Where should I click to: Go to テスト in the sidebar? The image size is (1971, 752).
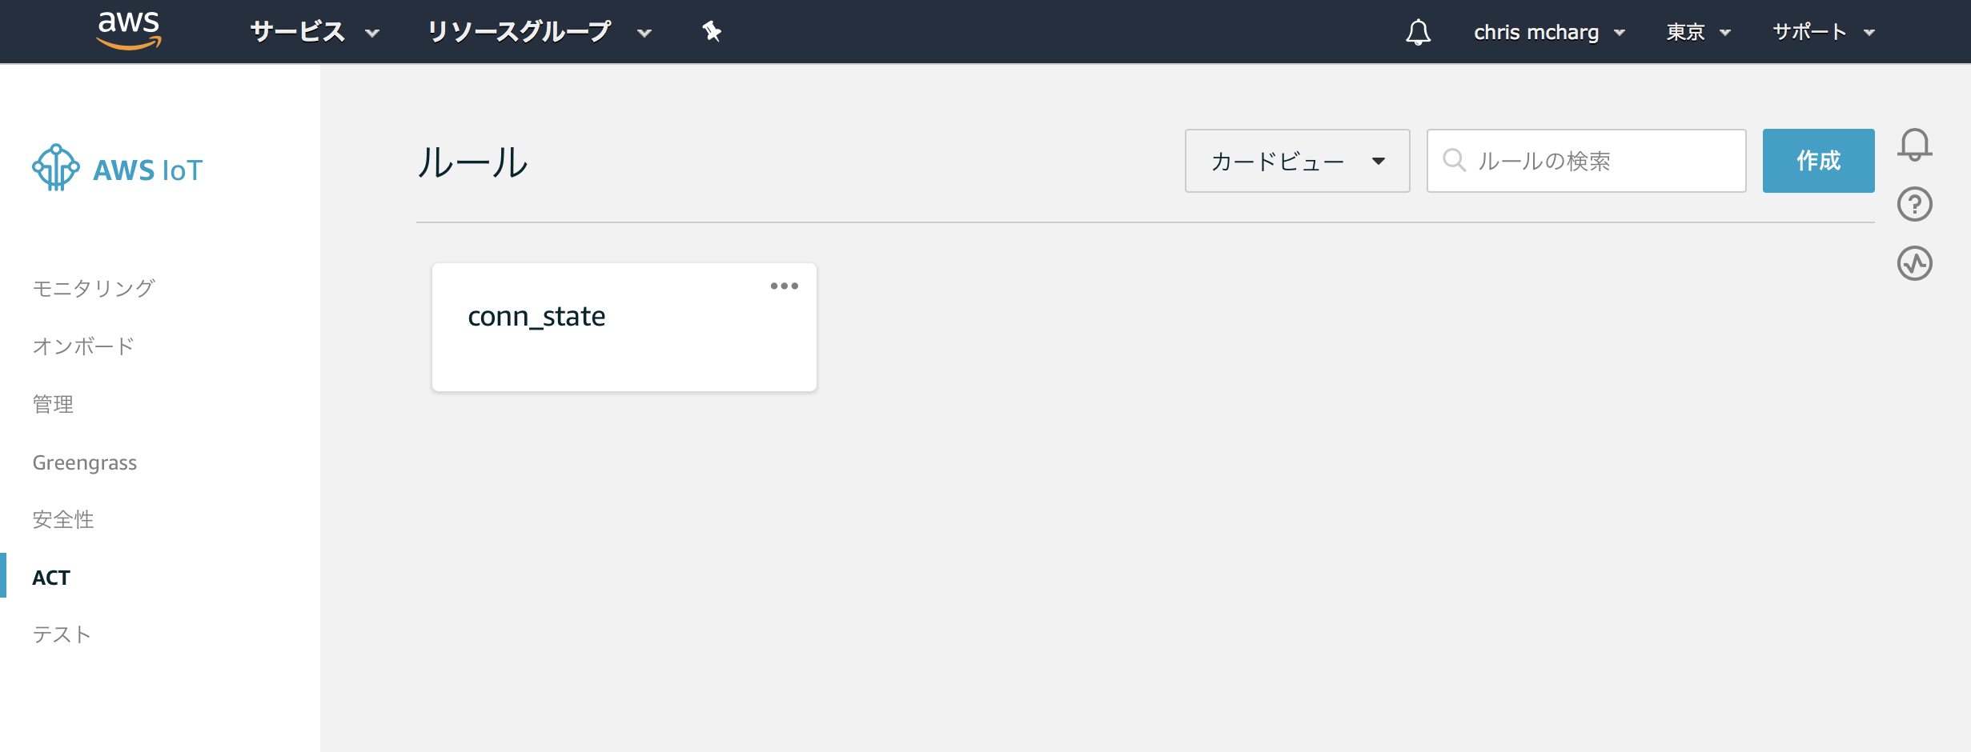(62, 634)
